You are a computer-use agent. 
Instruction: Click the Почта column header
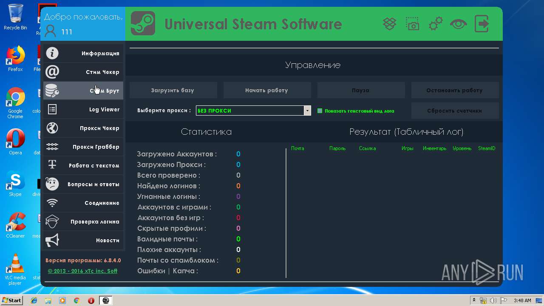click(x=297, y=148)
